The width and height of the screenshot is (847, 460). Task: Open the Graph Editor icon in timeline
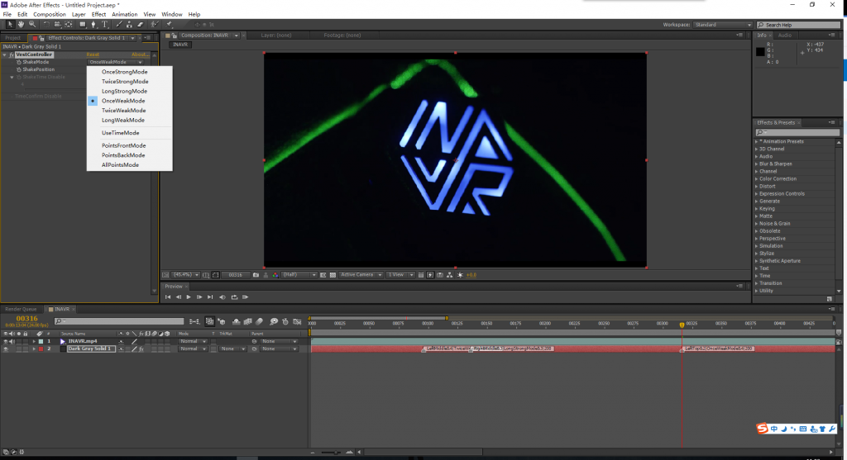297,321
